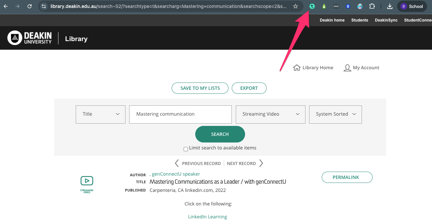View site information icon in address bar
The width and height of the screenshot is (432, 224).
44,6
